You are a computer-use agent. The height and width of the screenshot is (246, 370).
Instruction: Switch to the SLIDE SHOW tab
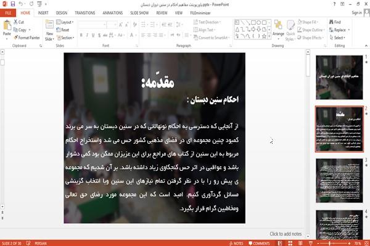[139, 13]
